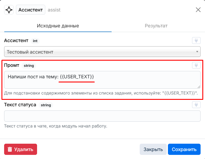The image size is (205, 159).
Task: Click the four-point star assistant icon
Action: [x=9, y=10]
